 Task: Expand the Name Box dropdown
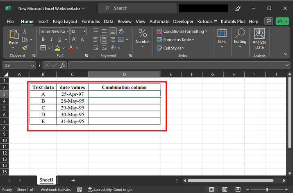pos(33,65)
